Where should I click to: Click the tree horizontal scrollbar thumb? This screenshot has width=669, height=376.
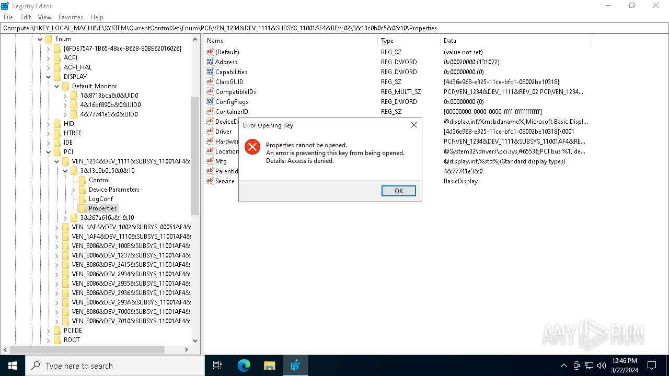(87, 349)
